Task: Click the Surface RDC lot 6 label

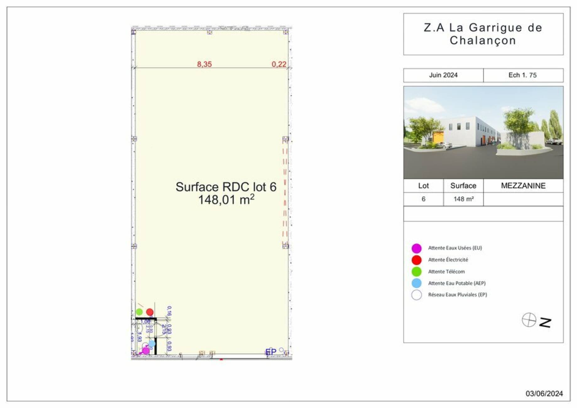Action: pos(226,187)
